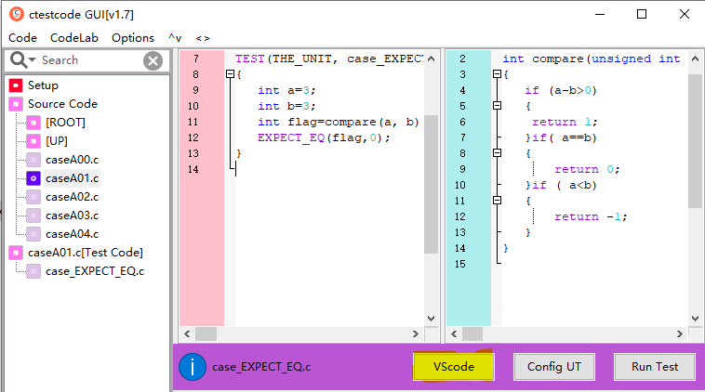Click the [ROOT] folder icon
This screenshot has height=392, width=705.
(33, 123)
